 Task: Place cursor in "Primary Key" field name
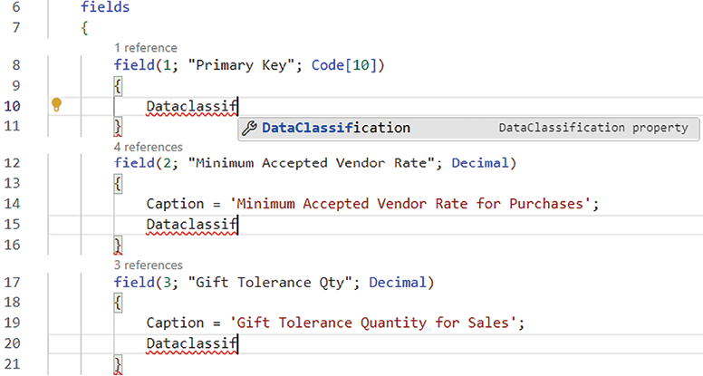pyautogui.click(x=243, y=65)
